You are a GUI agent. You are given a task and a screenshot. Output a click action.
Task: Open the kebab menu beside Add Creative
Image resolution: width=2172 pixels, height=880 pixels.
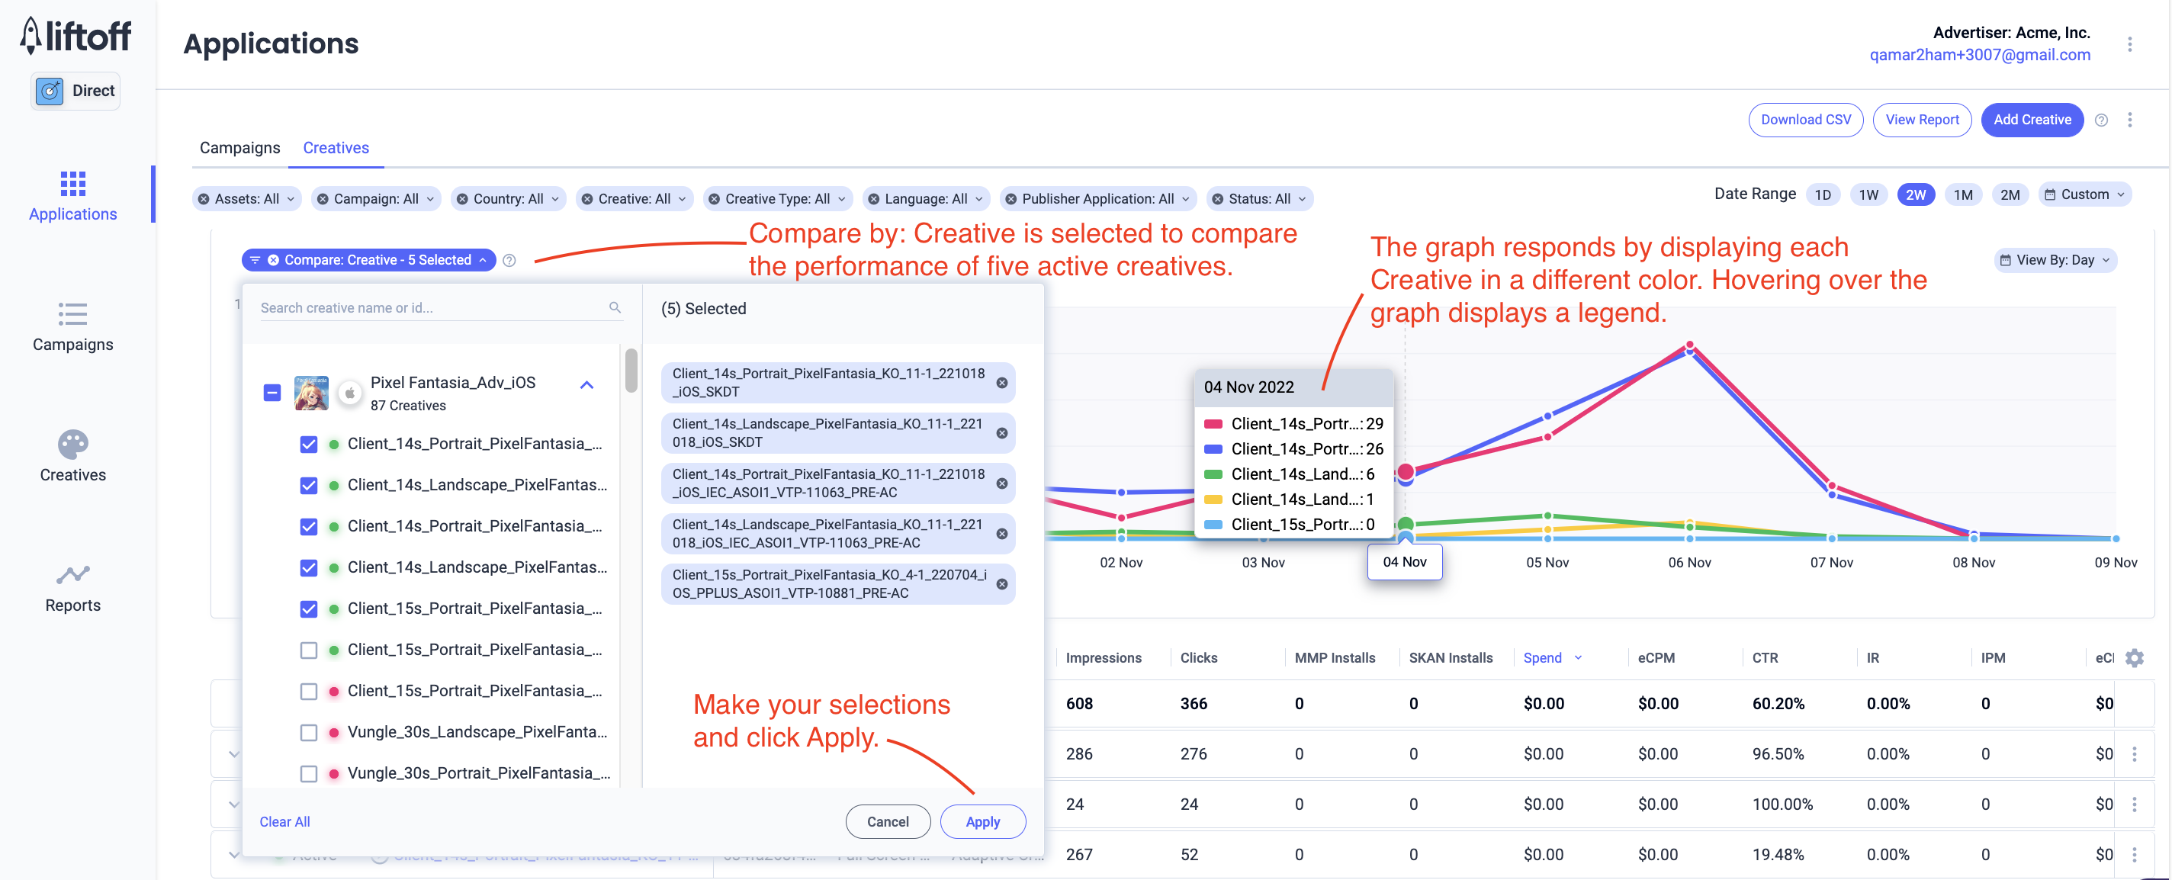pos(2129,120)
